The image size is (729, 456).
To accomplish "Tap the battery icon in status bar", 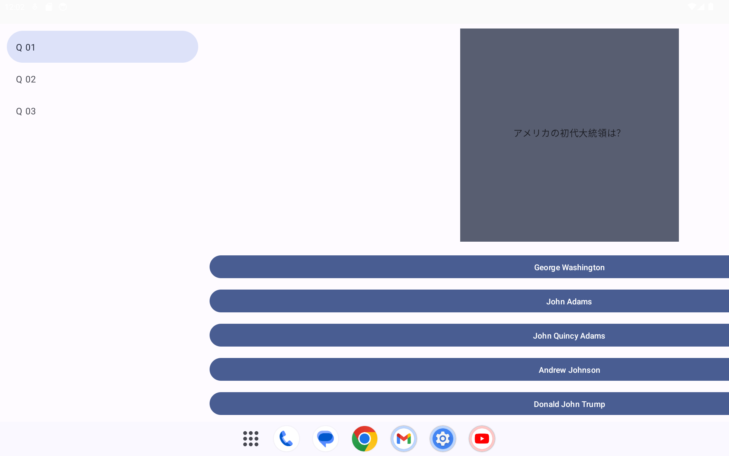I will [711, 7].
